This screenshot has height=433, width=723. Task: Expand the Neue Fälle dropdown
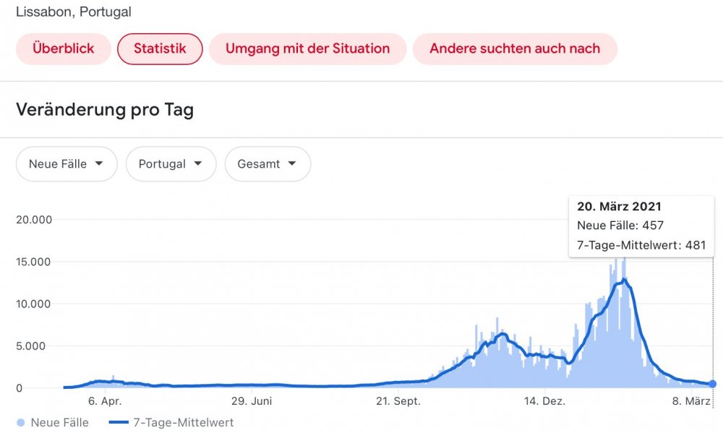tap(64, 164)
